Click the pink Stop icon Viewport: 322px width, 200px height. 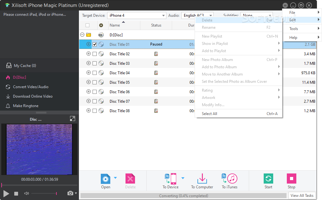291,179
